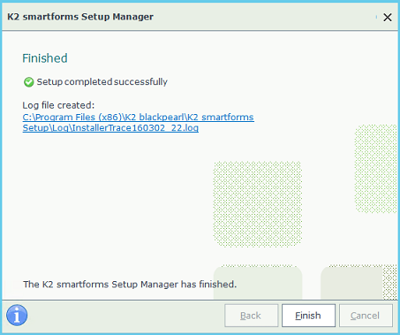Click the green success checkmark icon
The image size is (400, 335).
point(28,82)
